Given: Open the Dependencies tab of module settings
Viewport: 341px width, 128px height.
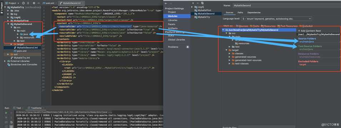Looking at the screenshot, I should [x=254, y=12].
